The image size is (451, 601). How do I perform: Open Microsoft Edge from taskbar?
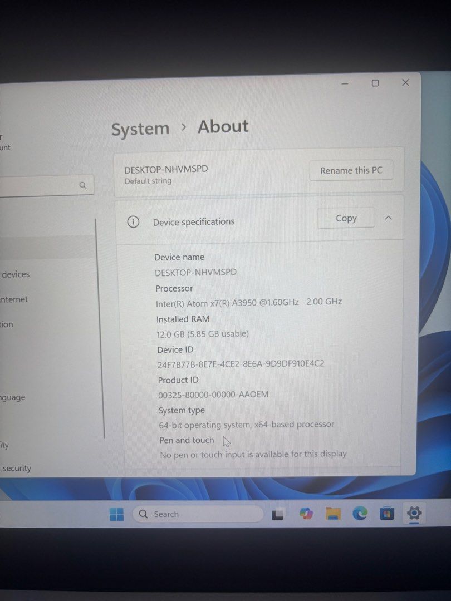360,513
